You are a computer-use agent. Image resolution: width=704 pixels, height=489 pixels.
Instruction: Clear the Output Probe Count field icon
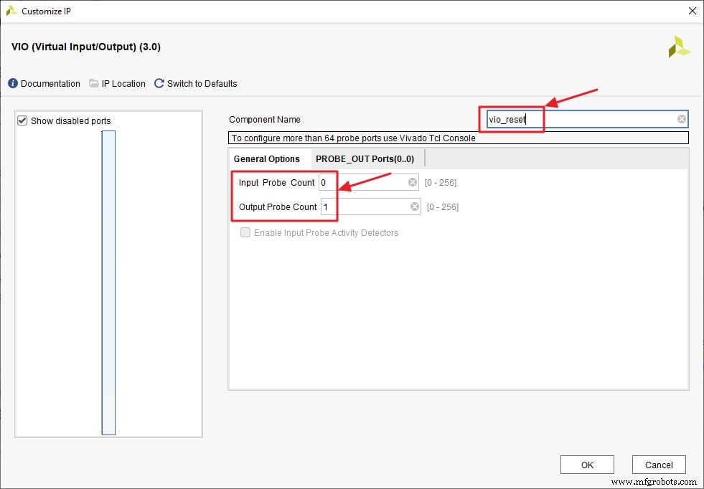click(x=413, y=206)
